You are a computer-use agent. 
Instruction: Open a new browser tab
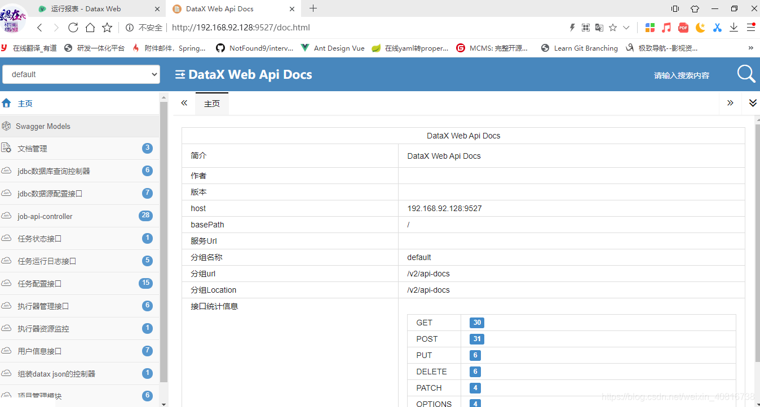(313, 8)
